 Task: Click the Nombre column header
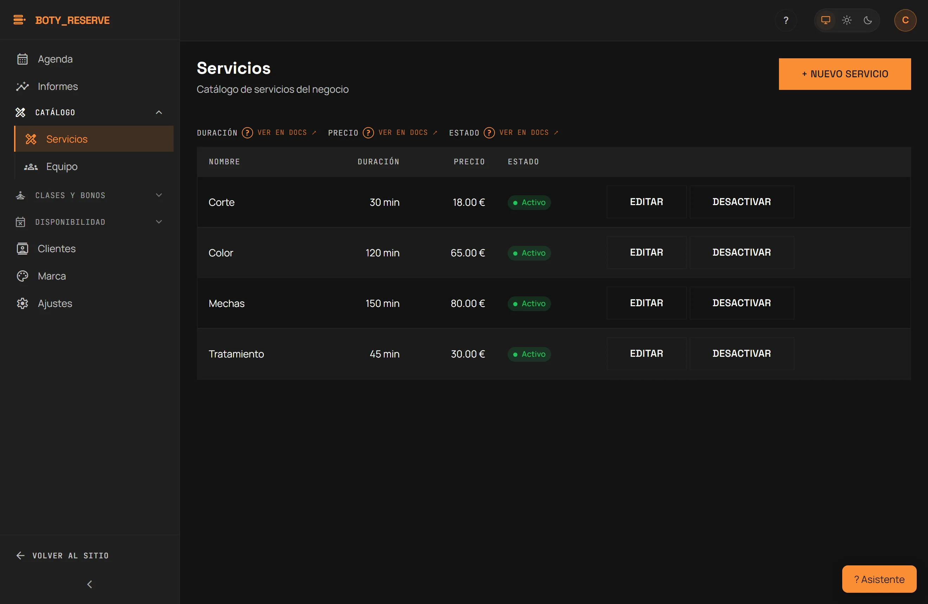[224, 162]
